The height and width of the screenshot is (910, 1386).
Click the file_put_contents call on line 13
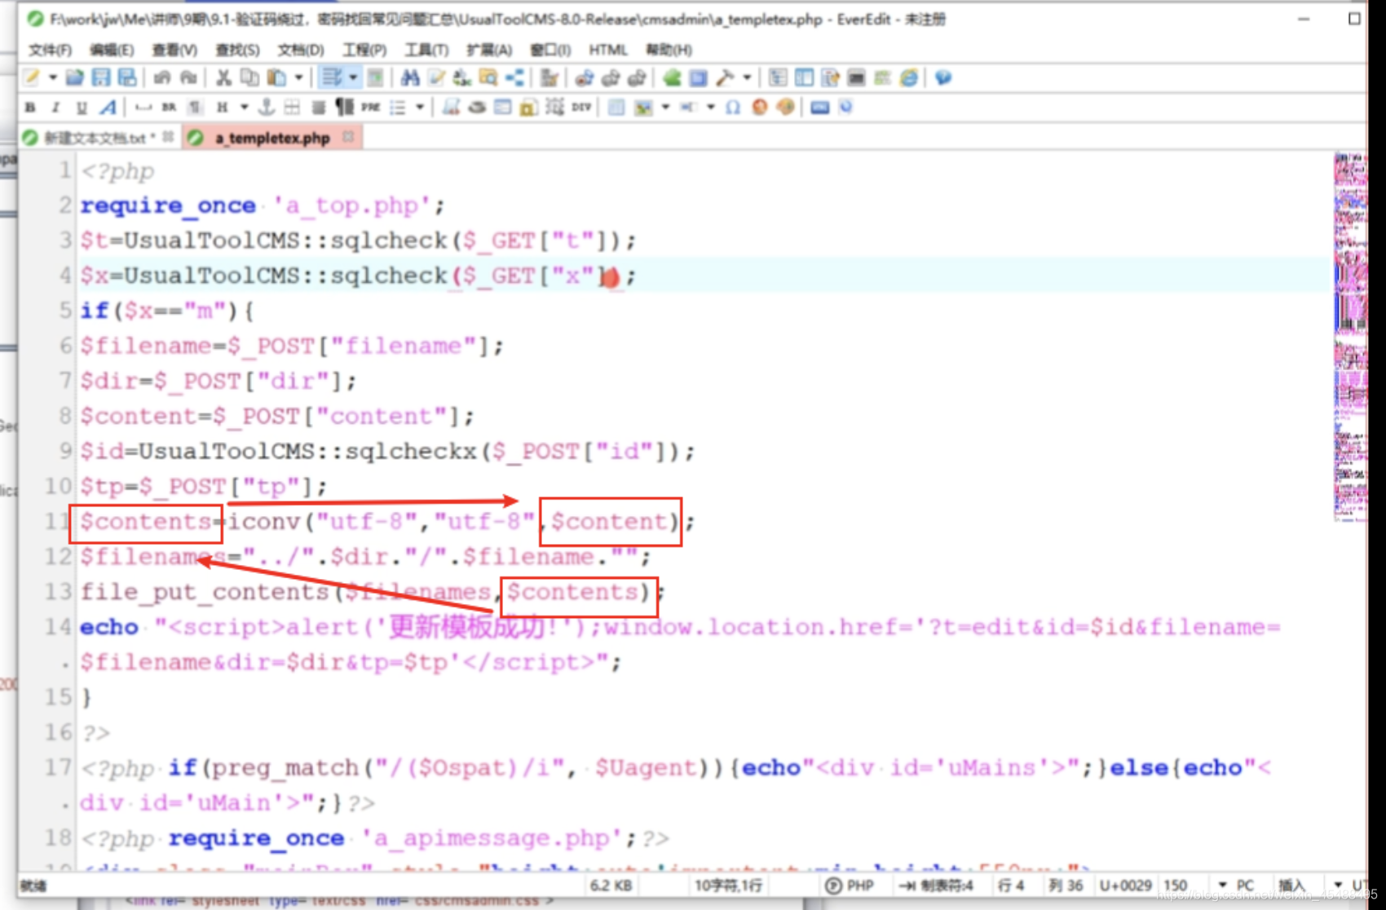(204, 592)
